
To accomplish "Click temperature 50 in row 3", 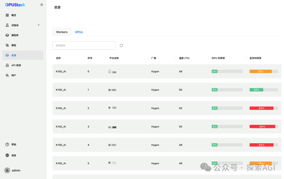I will [x=181, y=127].
